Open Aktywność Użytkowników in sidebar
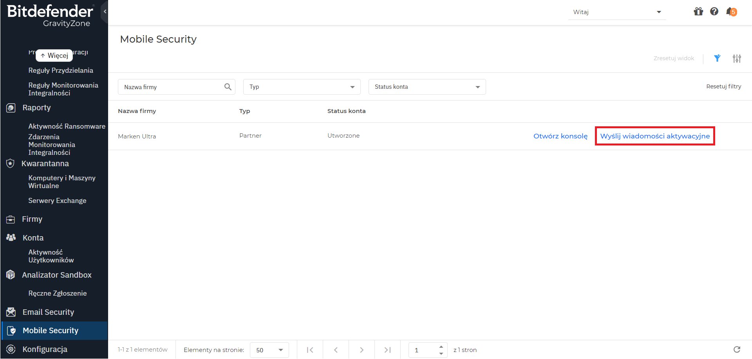 click(51, 256)
